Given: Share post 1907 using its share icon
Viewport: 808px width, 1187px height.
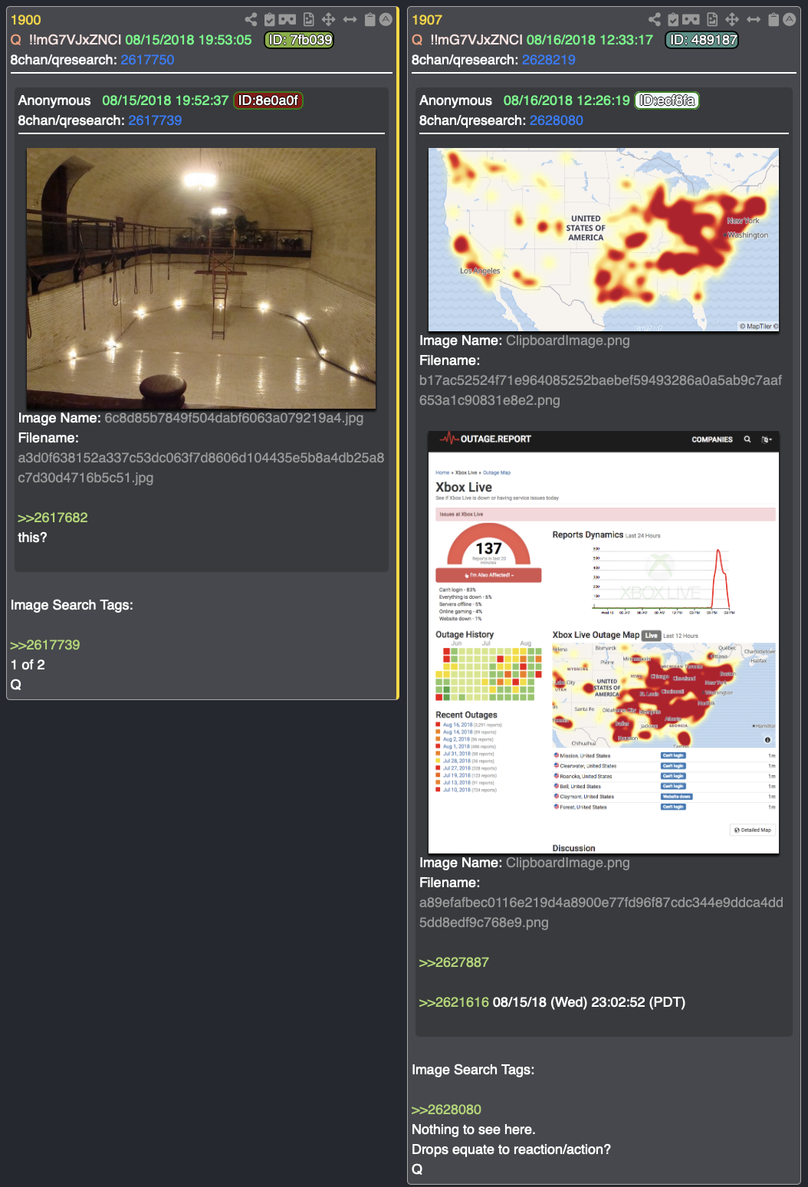Looking at the screenshot, I should tap(654, 19).
